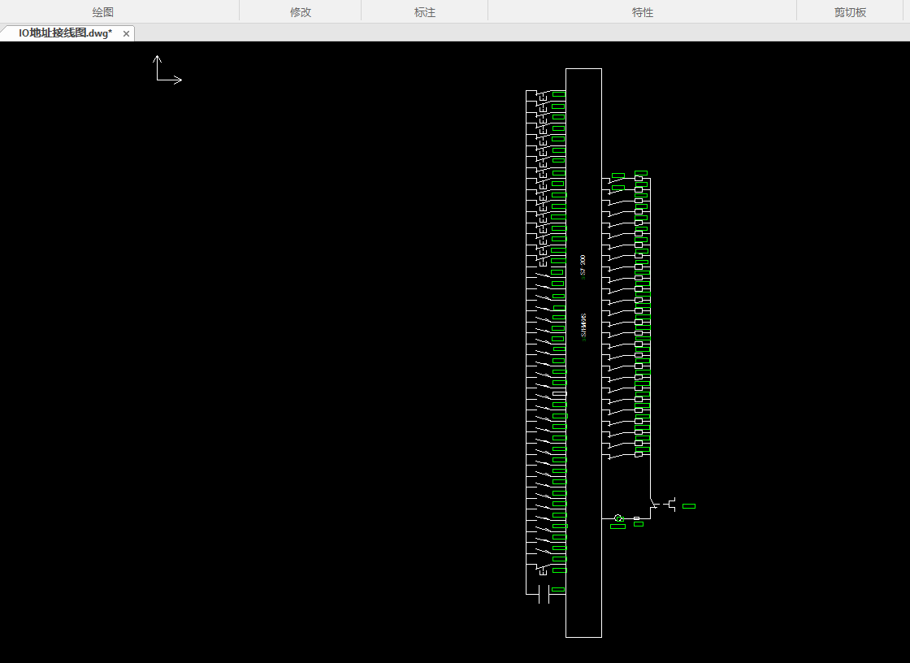Viewport: 910px width, 663px height.
Task: Open the 特性 ribbon panel
Action: coord(643,12)
